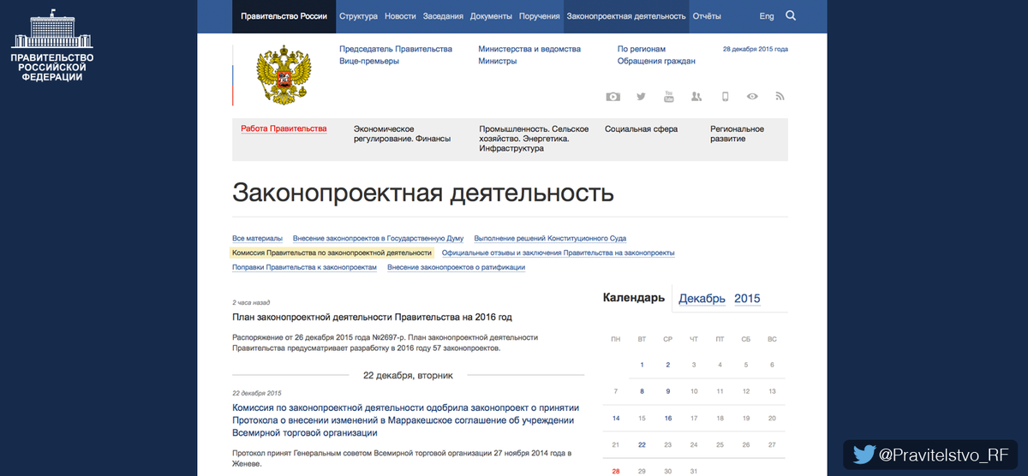
Task: Open the search magnifier icon
Action: [791, 15]
